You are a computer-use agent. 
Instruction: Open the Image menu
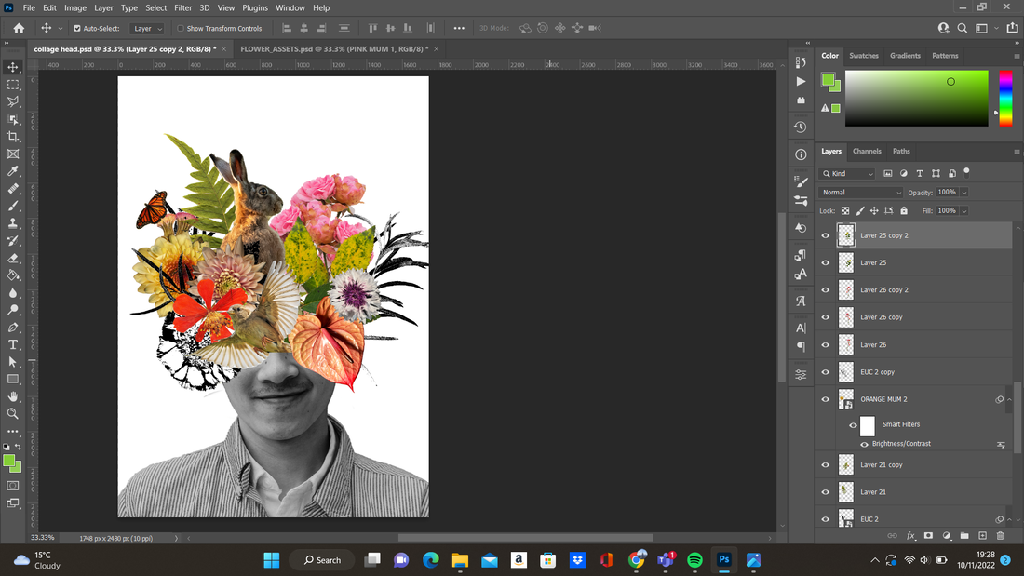[75, 7]
